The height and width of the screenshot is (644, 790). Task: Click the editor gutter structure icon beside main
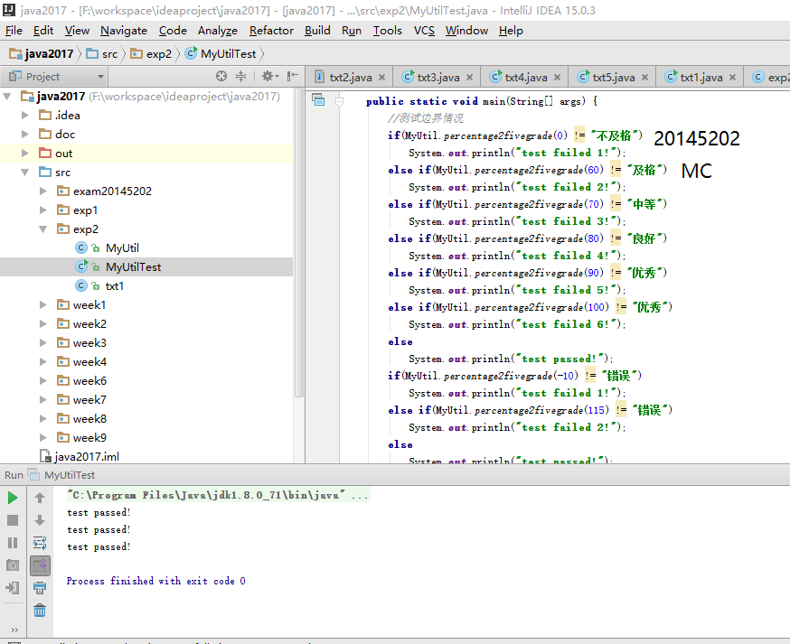318,99
